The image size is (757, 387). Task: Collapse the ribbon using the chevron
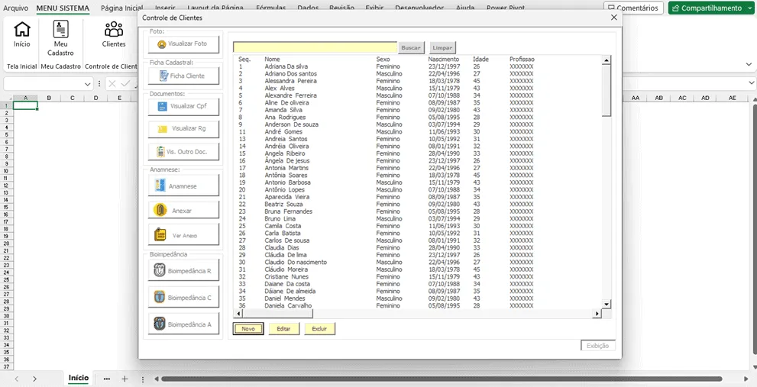(749, 64)
